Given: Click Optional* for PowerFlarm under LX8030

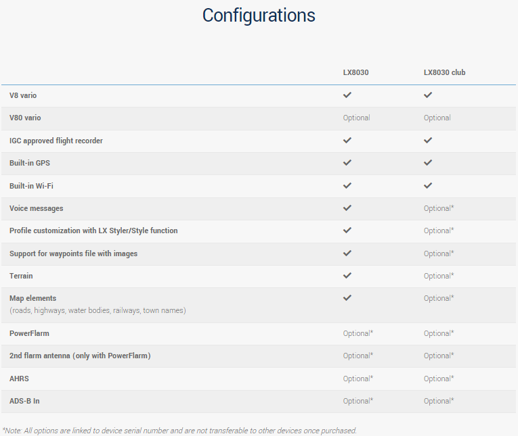Looking at the screenshot, I should coord(358,333).
